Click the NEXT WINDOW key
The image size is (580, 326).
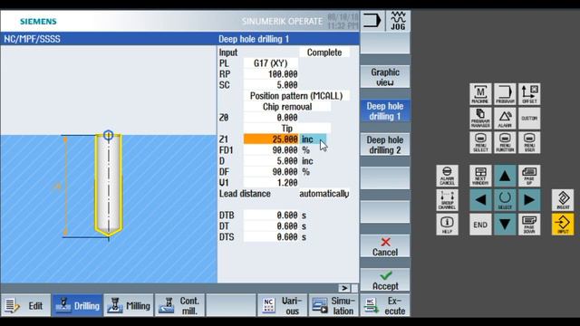tap(480, 176)
